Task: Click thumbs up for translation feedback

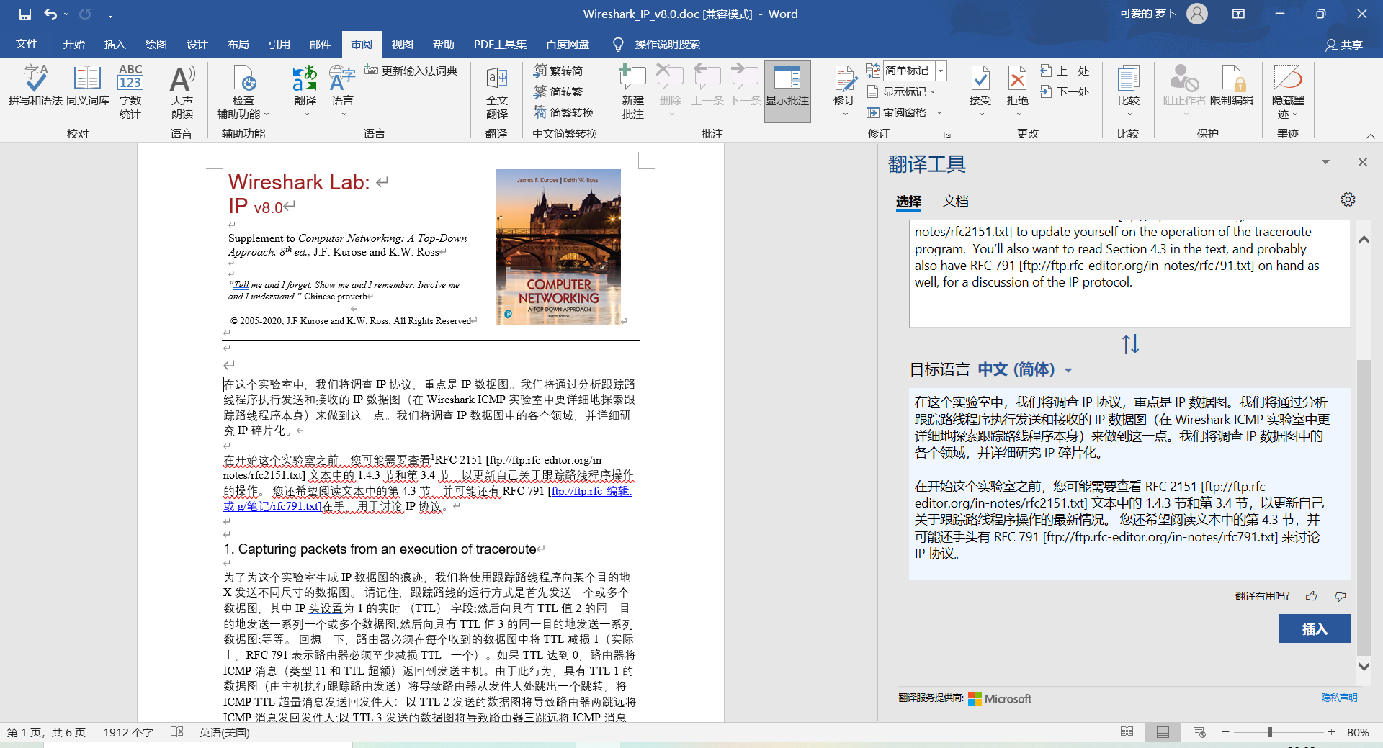Action: [1311, 596]
